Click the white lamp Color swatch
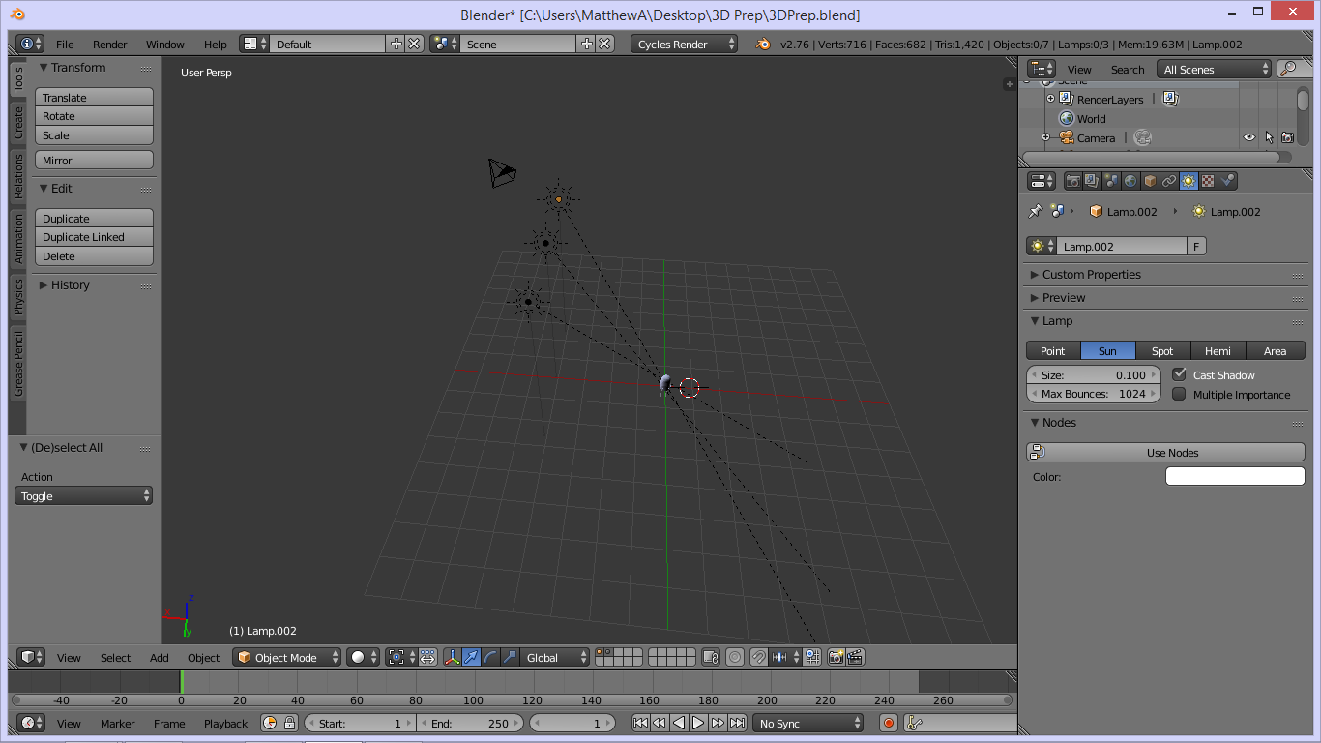Screen dimensions: 1321x743 1235,476
